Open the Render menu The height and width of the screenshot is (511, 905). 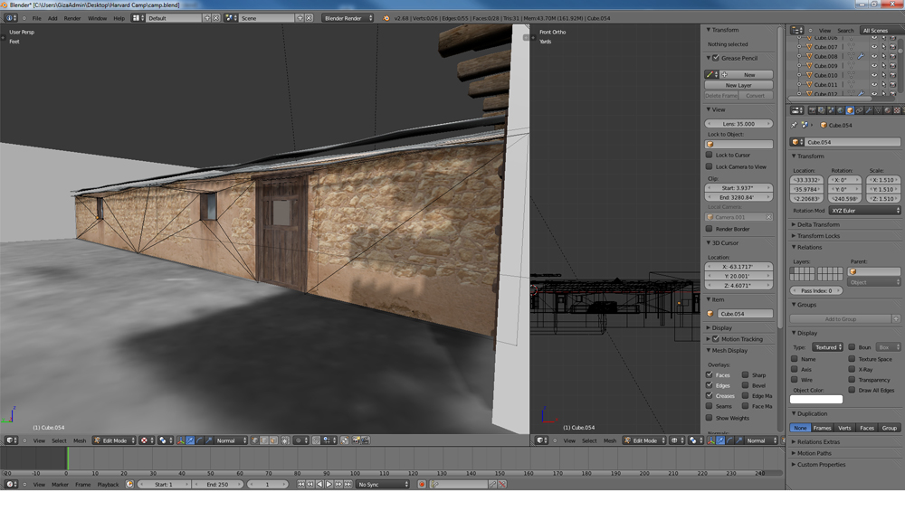click(72, 18)
